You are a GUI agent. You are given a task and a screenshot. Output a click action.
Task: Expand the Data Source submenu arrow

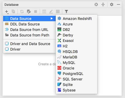[x=52, y=19]
